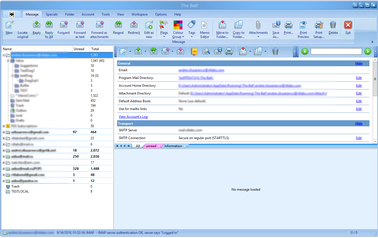Click Reply to All in the ribbon

pos(49,29)
